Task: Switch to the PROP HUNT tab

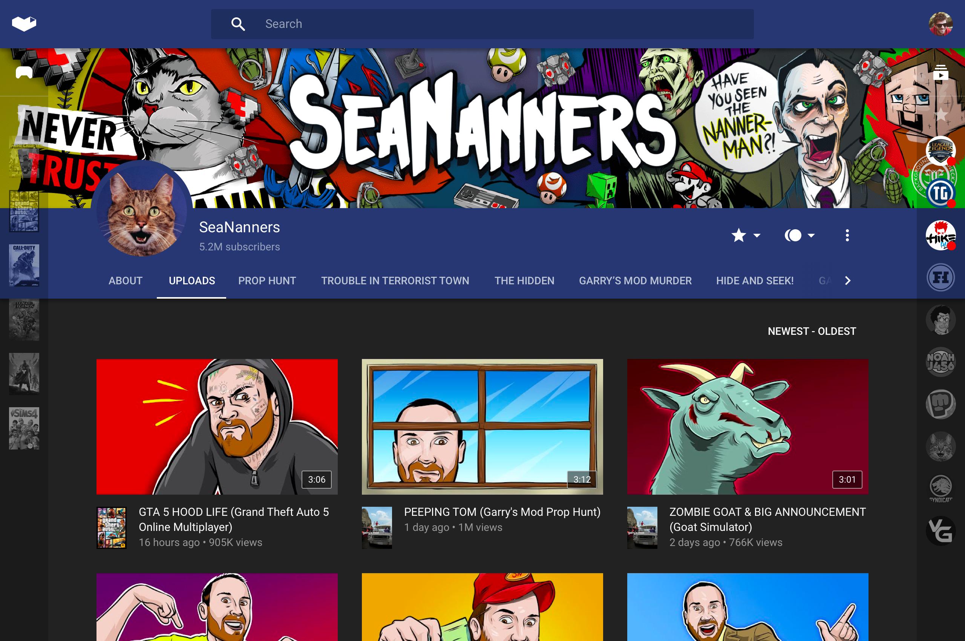Action: click(x=267, y=281)
